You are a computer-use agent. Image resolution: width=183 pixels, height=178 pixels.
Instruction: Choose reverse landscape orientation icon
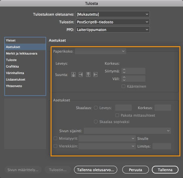95,75
